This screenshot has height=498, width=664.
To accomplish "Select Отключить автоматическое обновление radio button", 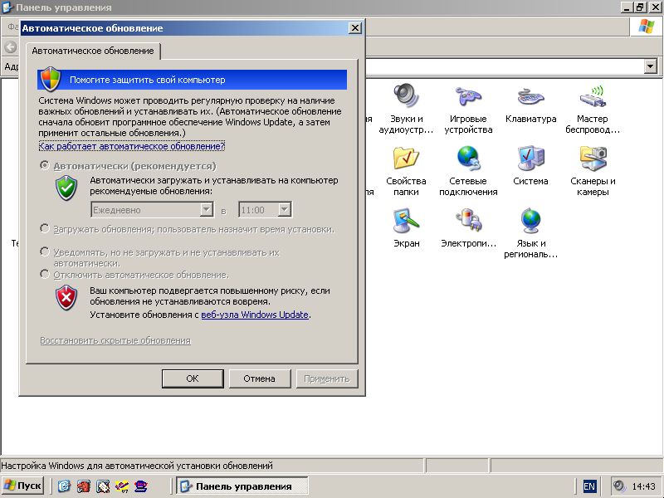I will pyautogui.click(x=45, y=274).
